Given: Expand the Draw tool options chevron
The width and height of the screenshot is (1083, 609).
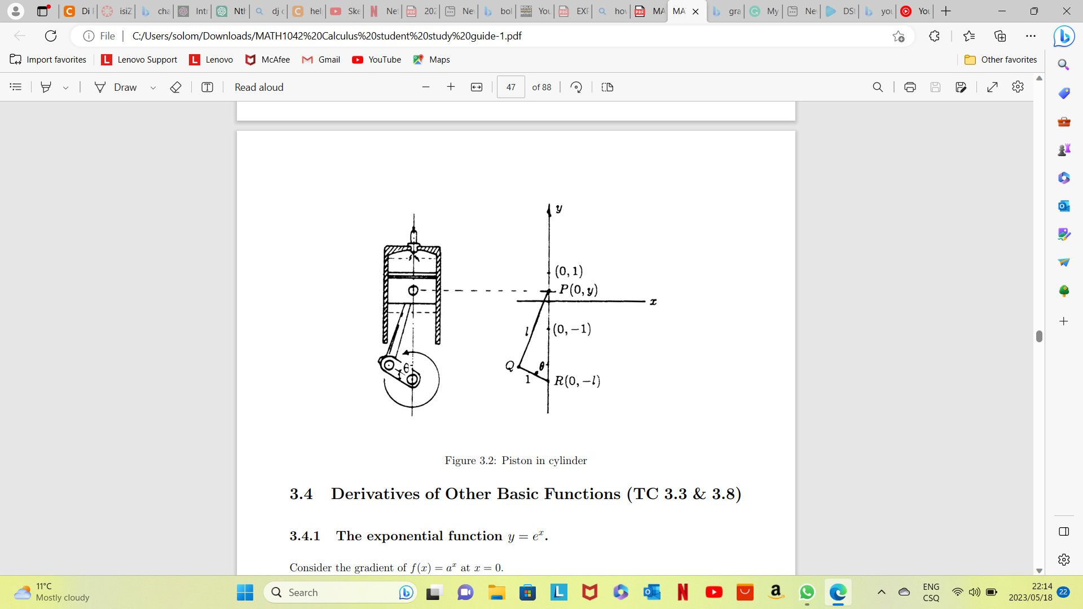Looking at the screenshot, I should pos(153,87).
